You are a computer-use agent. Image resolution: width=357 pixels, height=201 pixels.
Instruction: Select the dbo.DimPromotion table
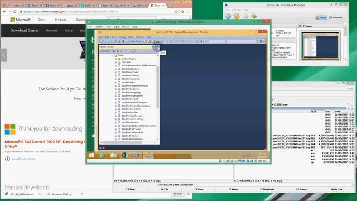pos(131,109)
